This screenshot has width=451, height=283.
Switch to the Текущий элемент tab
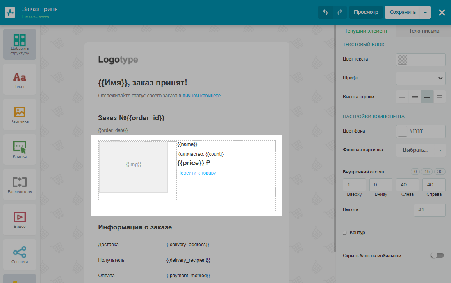pyautogui.click(x=366, y=31)
